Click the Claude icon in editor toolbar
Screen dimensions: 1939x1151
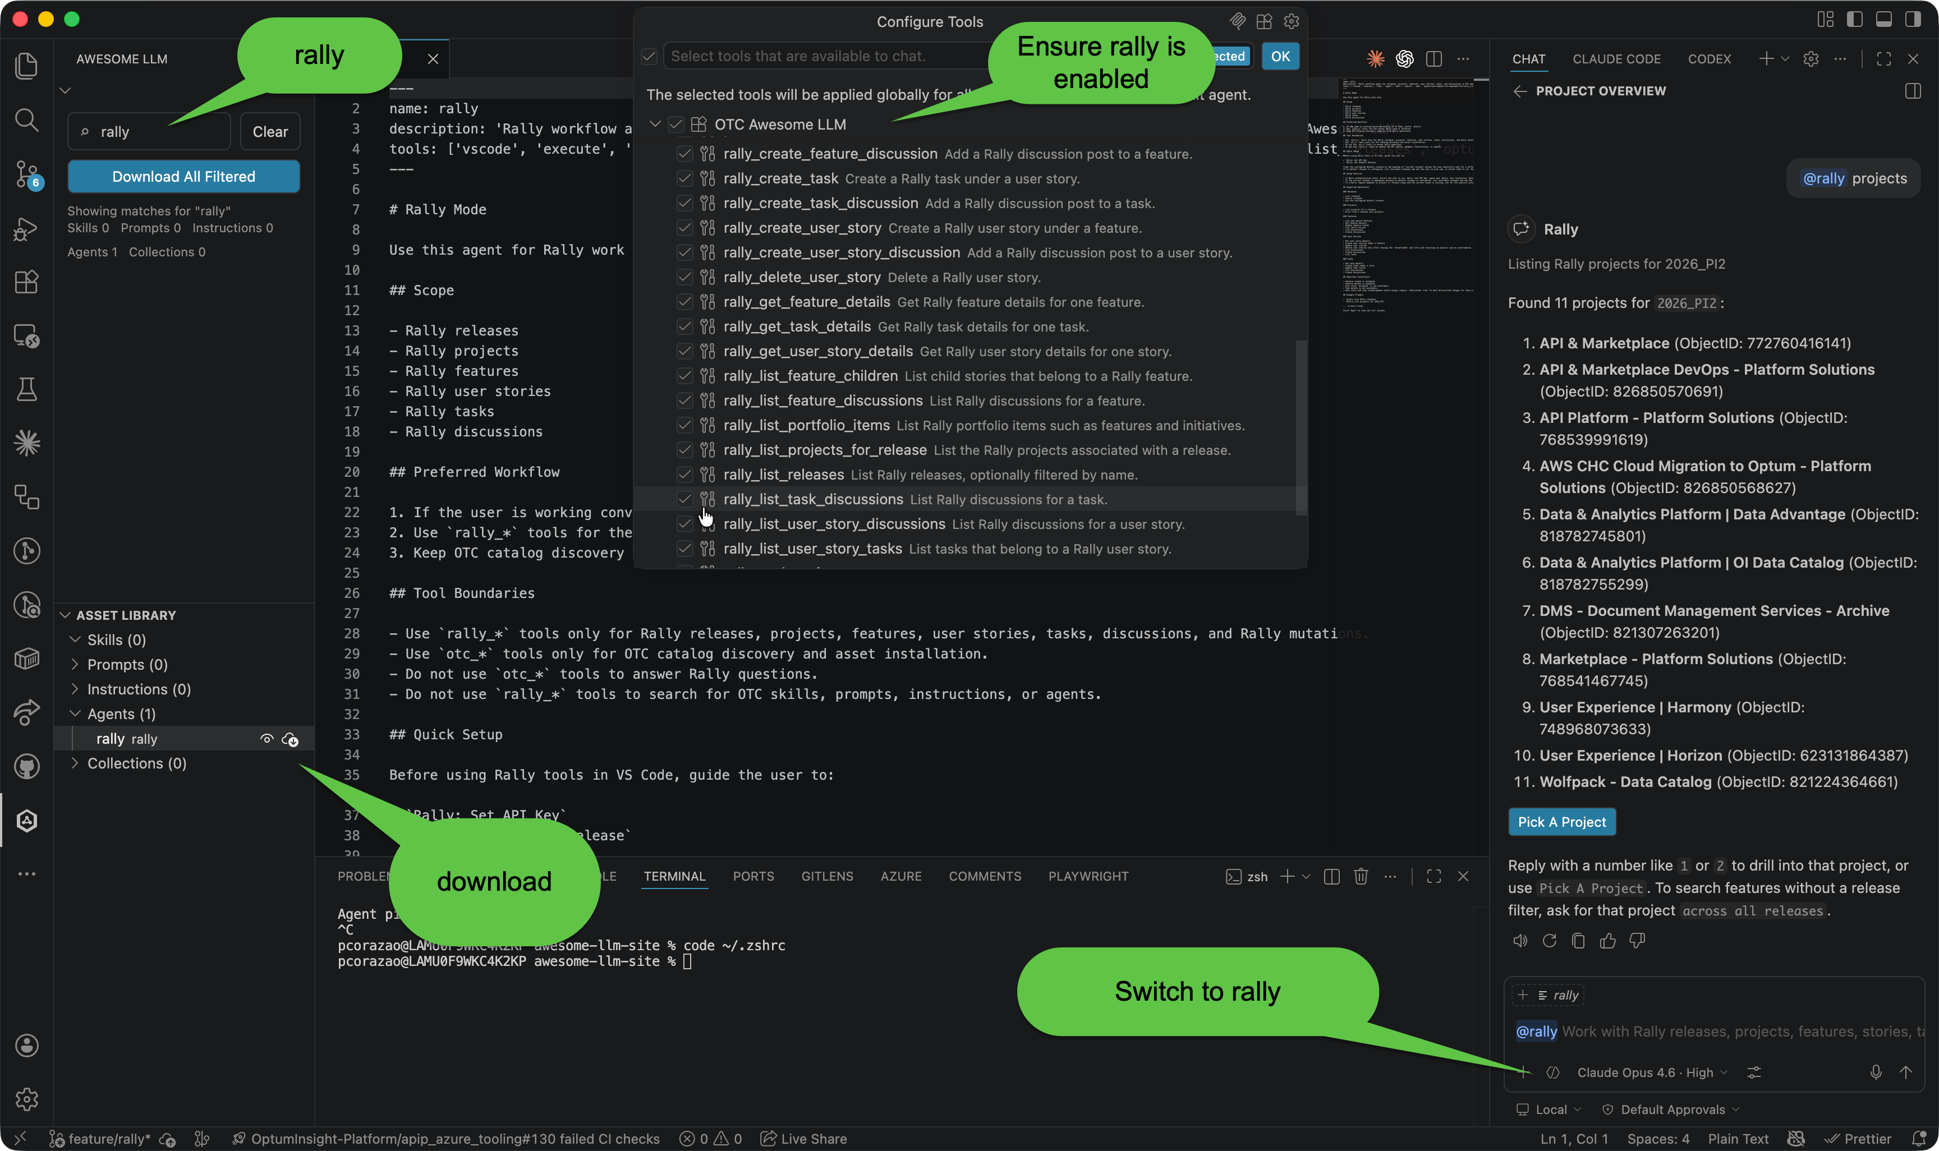click(1375, 58)
